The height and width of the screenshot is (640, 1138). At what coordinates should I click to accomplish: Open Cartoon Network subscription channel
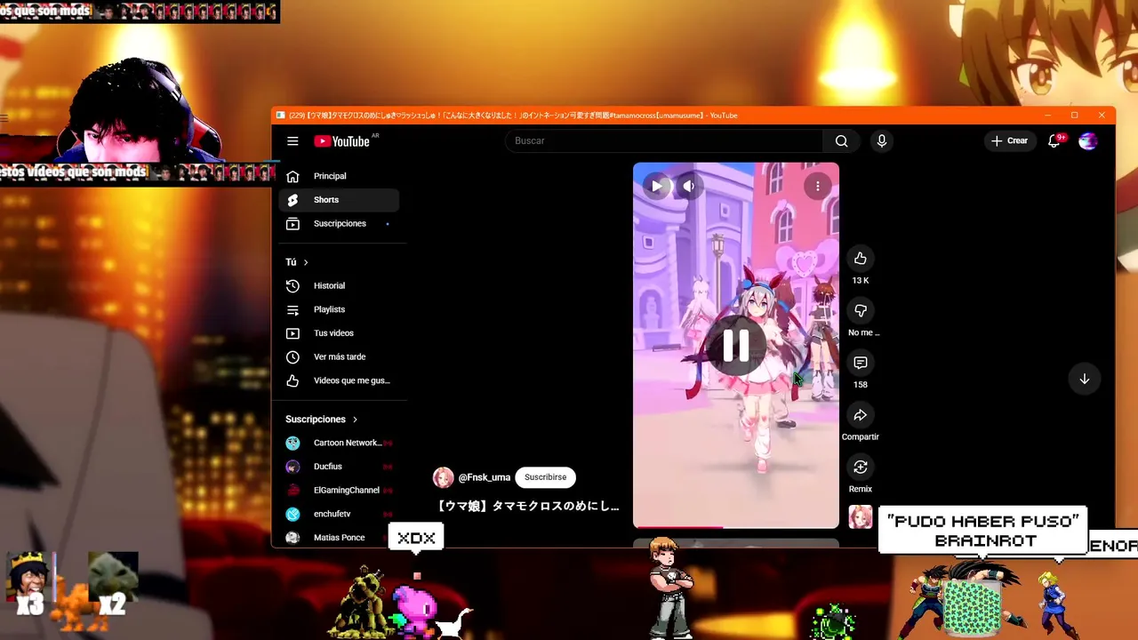(x=339, y=443)
